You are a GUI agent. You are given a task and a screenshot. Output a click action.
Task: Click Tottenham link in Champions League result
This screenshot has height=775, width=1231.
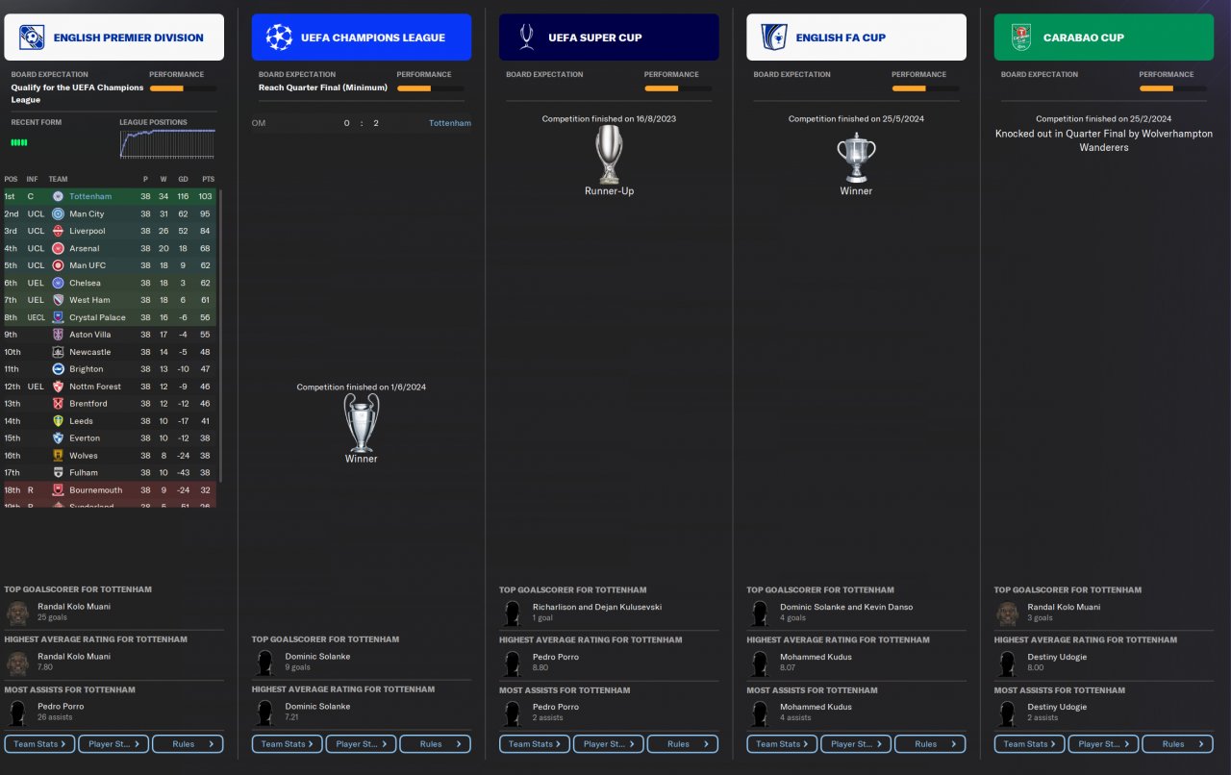[450, 123]
